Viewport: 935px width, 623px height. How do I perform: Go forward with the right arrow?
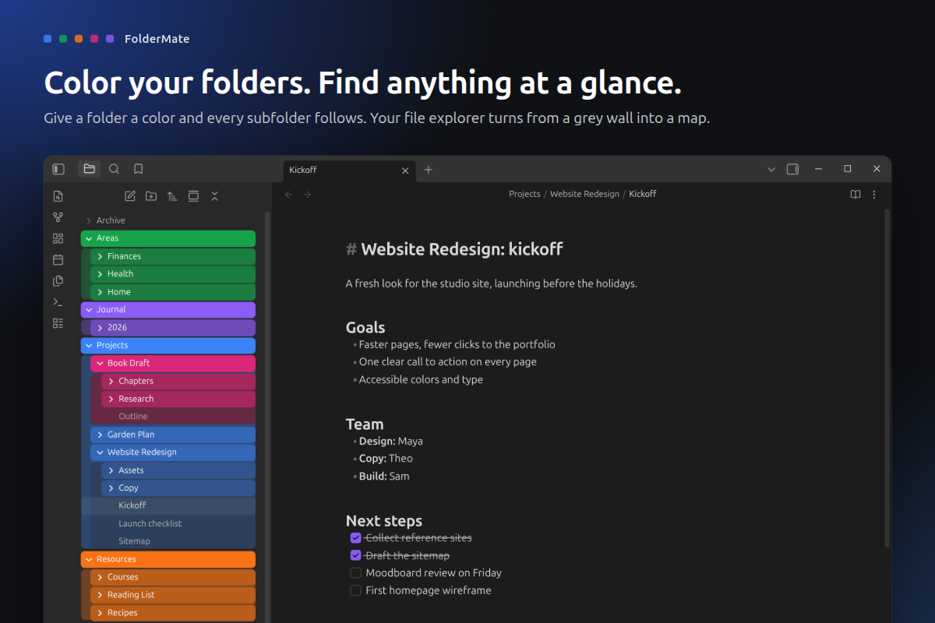[307, 195]
